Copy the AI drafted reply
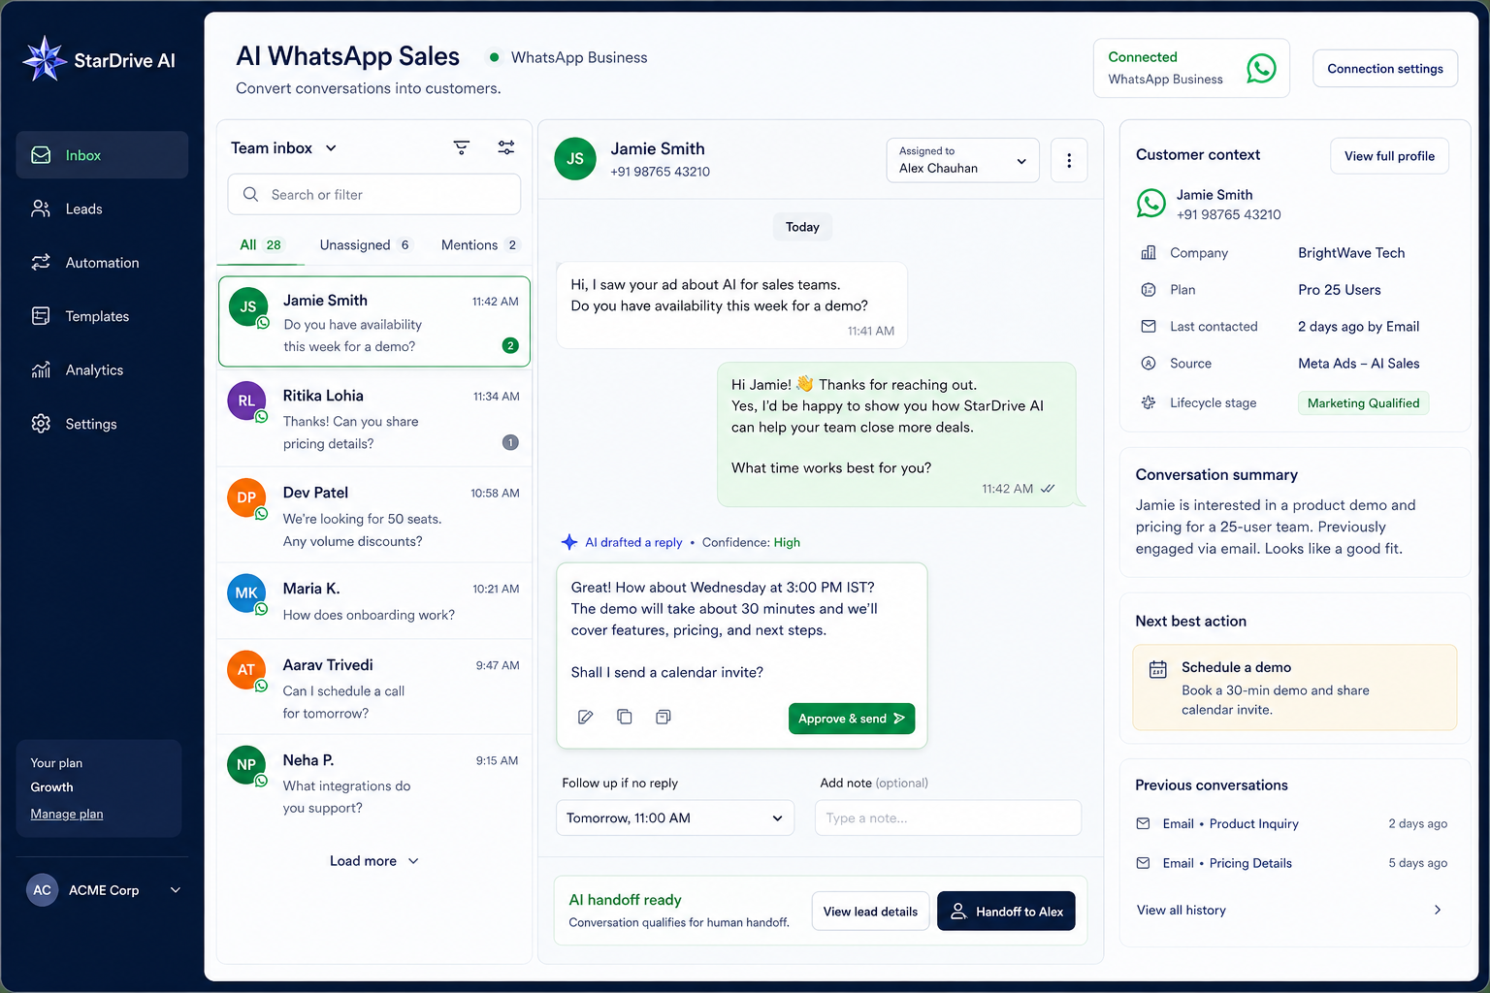 (625, 717)
